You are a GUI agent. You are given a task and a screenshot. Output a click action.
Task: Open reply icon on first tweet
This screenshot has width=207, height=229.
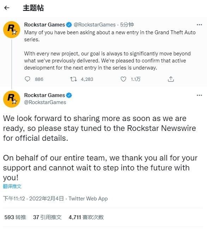pyautogui.click(x=28, y=79)
